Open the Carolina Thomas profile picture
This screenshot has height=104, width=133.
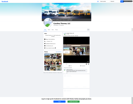(x=48, y=23)
